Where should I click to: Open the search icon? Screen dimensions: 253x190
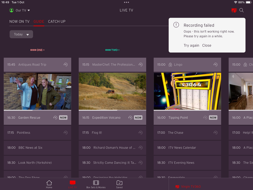(x=241, y=10)
